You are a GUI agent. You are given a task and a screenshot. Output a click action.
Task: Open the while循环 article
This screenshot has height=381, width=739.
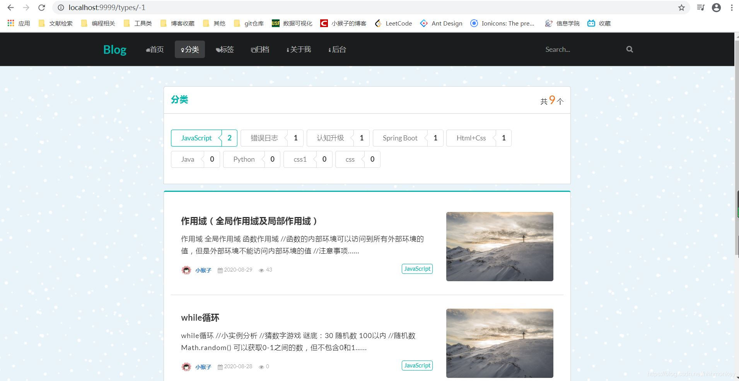click(200, 318)
